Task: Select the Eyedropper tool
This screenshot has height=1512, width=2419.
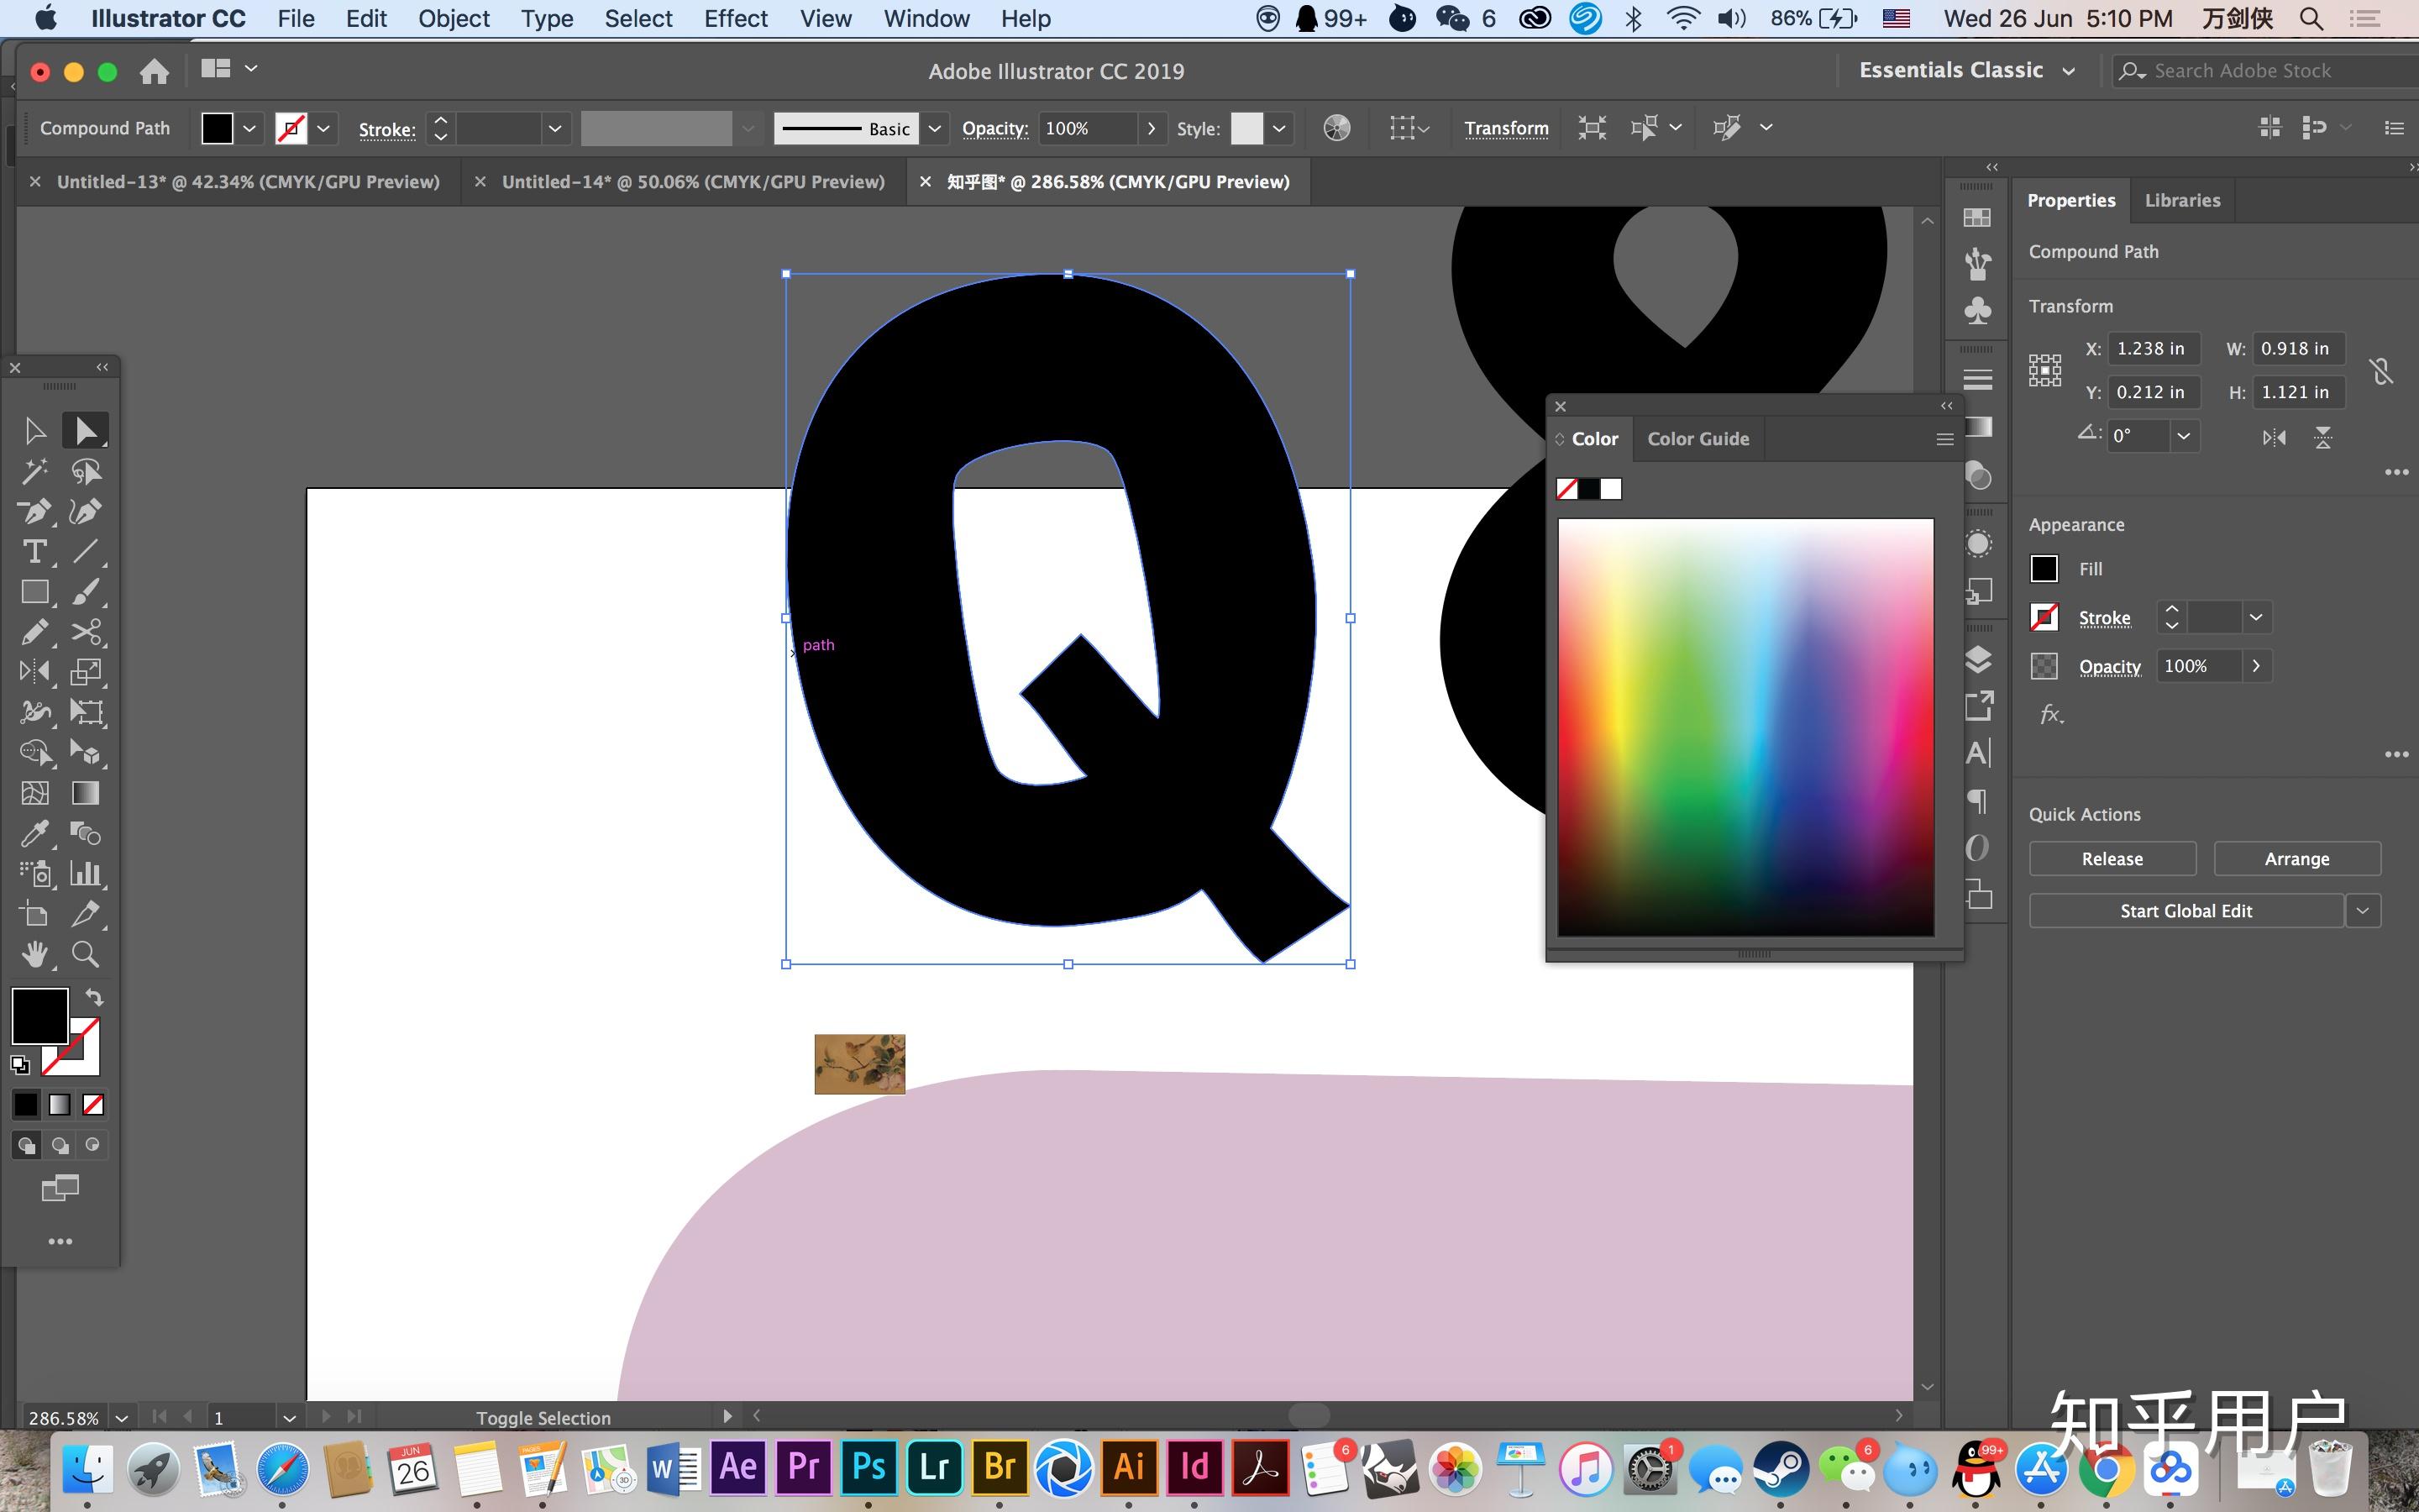Action: pos(34,833)
